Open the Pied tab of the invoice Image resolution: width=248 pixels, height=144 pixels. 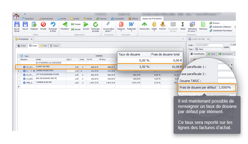click(x=43, y=46)
